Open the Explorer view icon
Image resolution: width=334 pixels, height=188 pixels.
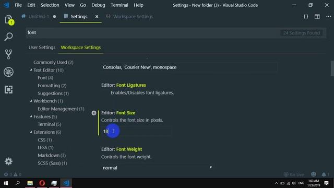point(9,20)
